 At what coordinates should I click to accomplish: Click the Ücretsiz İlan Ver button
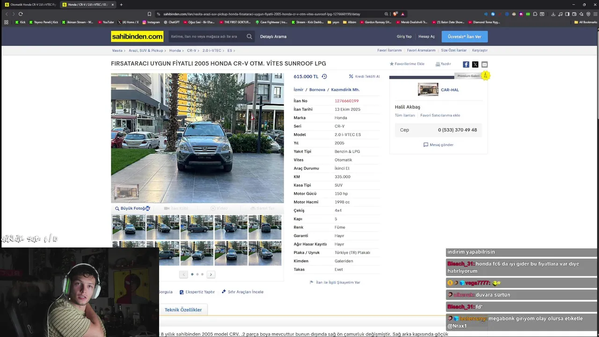click(x=464, y=37)
